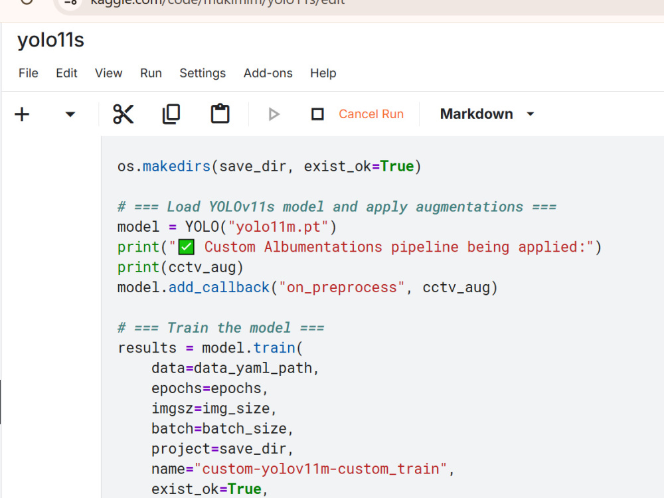664x498 pixels.
Task: Open the Markdown cell type dropdown
Action: [487, 114]
